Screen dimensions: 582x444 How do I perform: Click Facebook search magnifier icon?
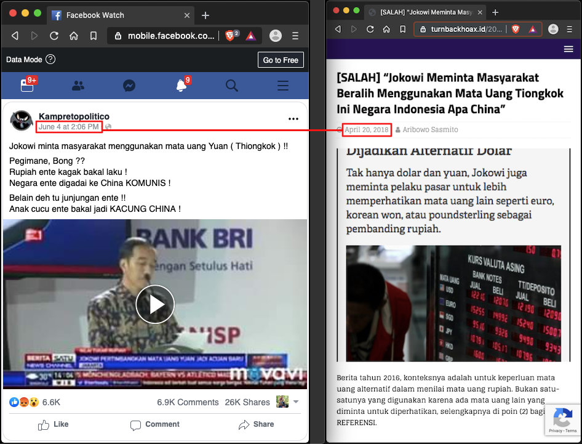(232, 86)
